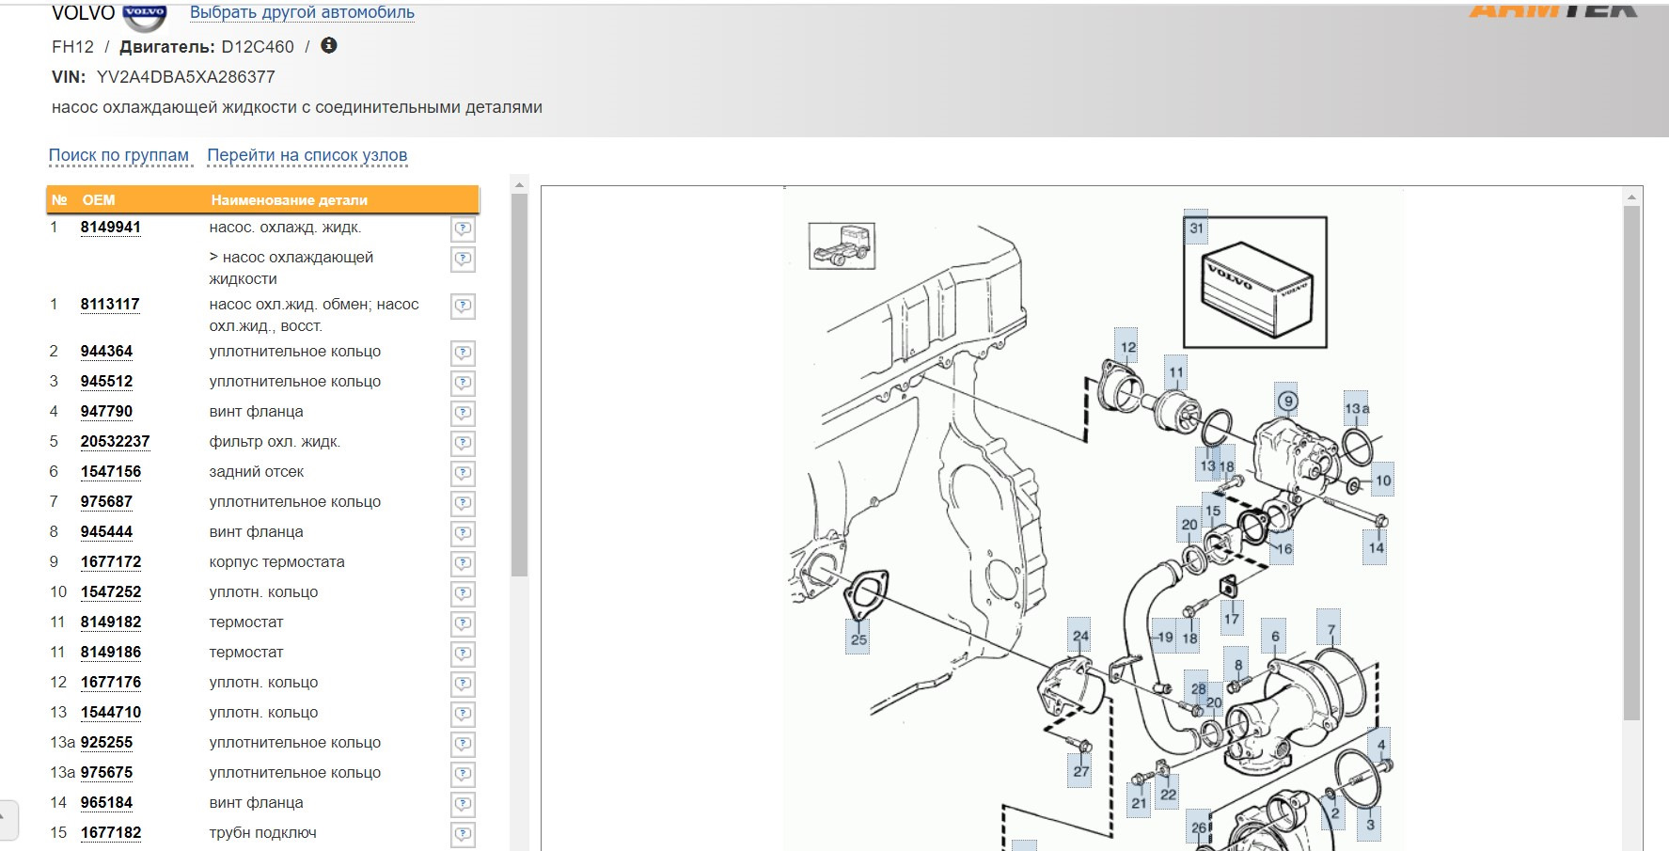Open OEM number 1677182
Viewport: 1669px width, 851px height.
111,833
